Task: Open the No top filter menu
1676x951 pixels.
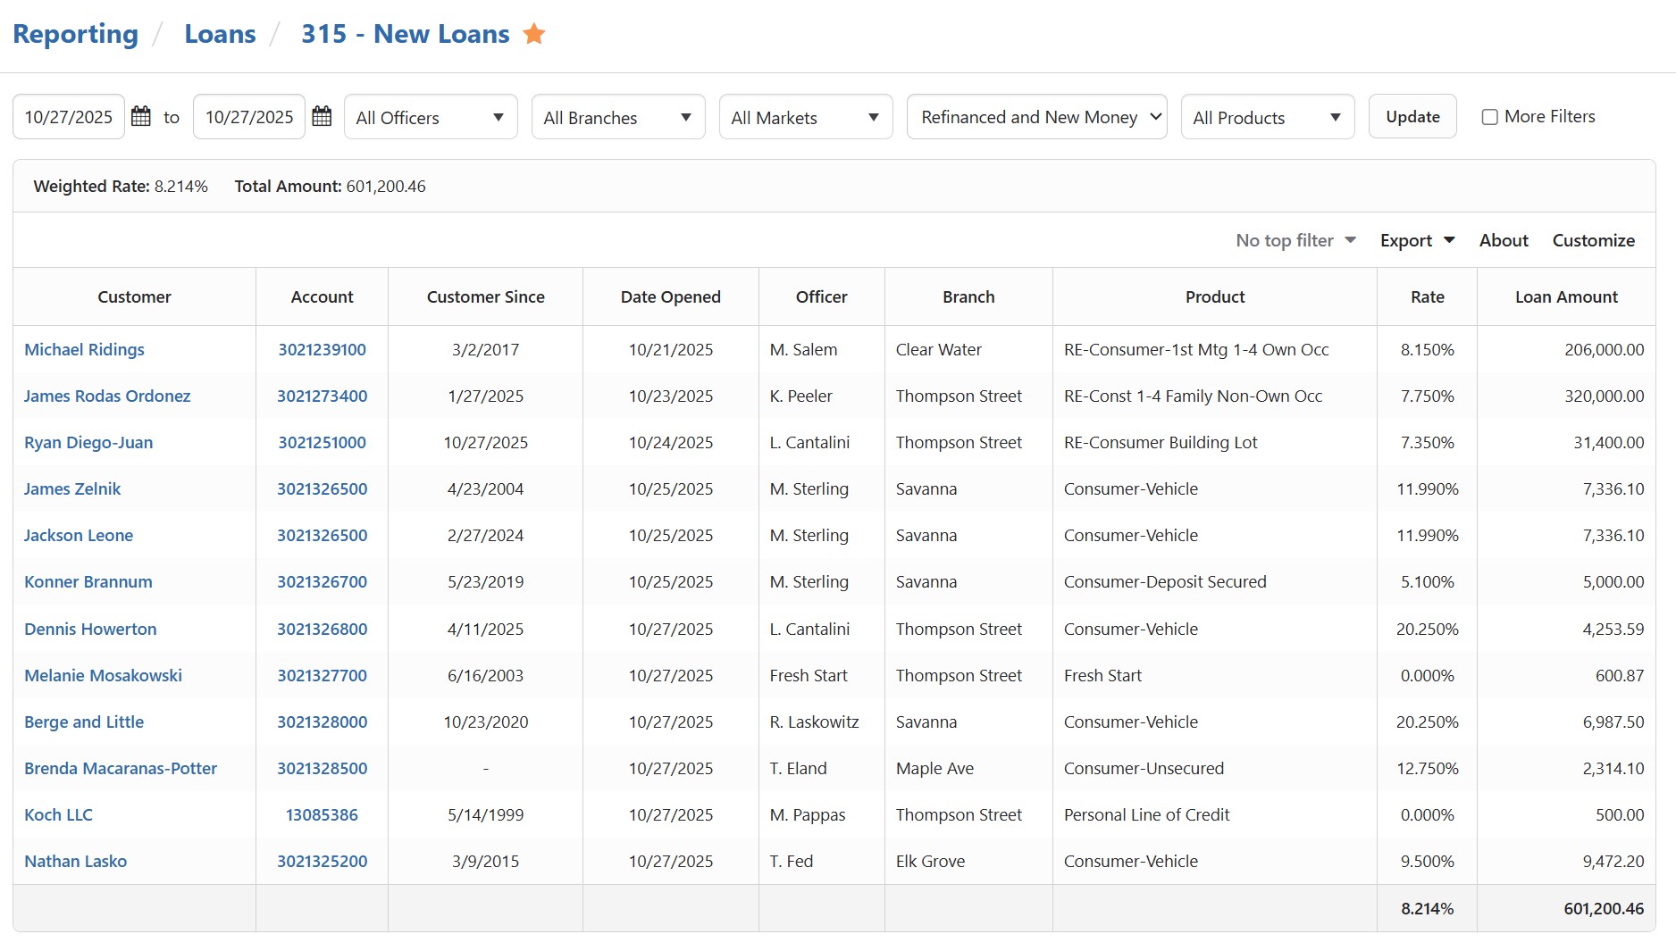Action: click(1295, 240)
